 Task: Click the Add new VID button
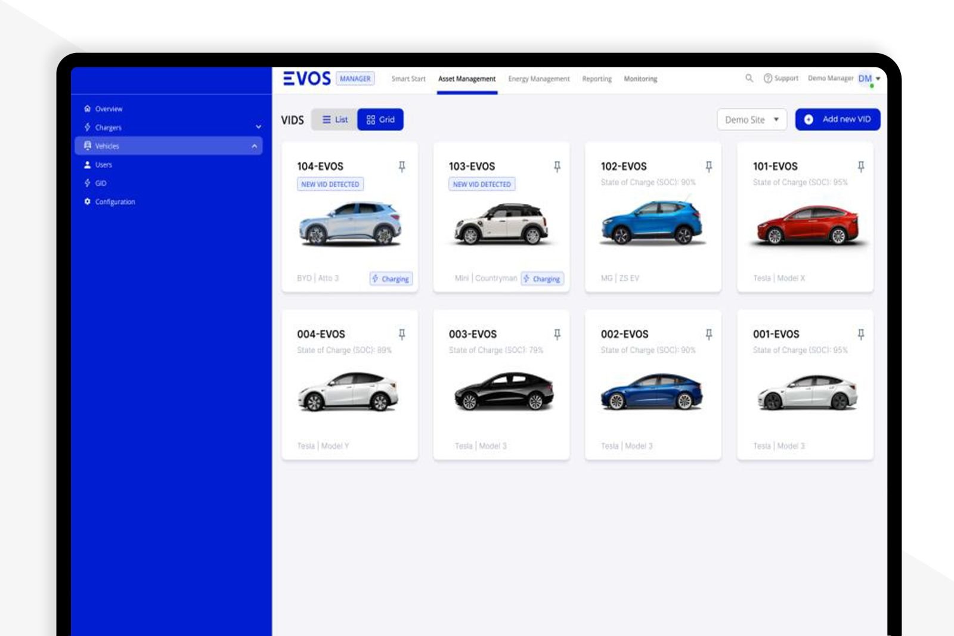point(838,119)
